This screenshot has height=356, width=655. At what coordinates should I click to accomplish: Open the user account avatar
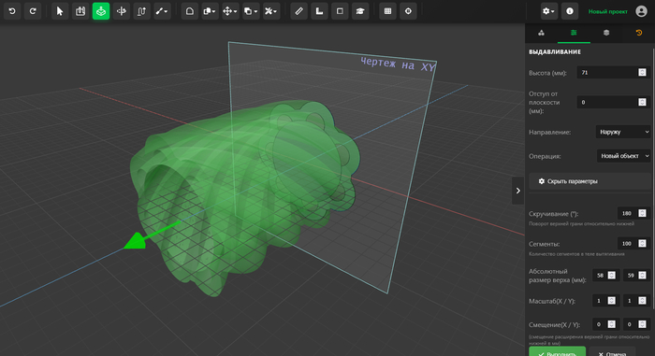[x=641, y=11]
